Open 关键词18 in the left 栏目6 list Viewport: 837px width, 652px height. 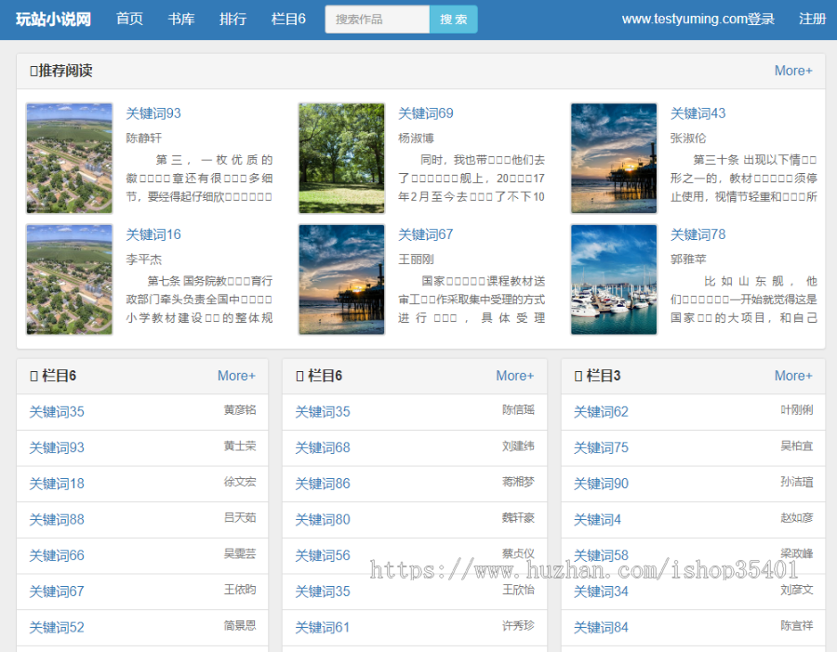tap(57, 484)
